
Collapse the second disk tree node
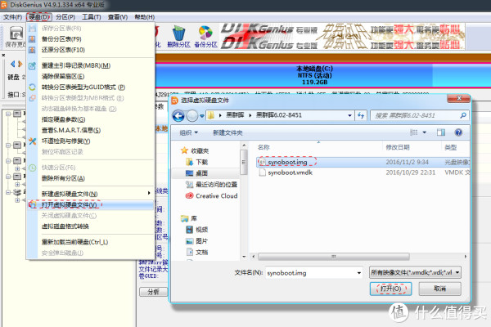tap(8, 146)
